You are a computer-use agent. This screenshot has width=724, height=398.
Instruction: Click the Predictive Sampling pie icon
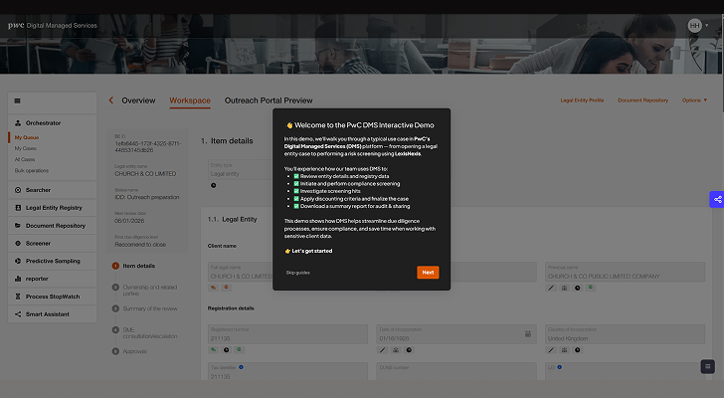coord(18,261)
